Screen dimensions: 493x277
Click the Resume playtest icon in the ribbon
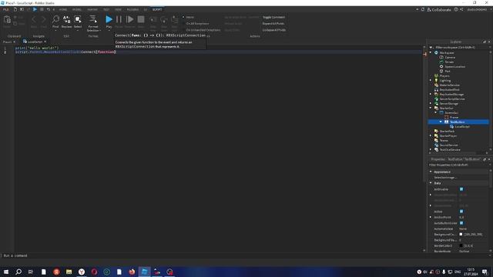(x=129, y=19)
